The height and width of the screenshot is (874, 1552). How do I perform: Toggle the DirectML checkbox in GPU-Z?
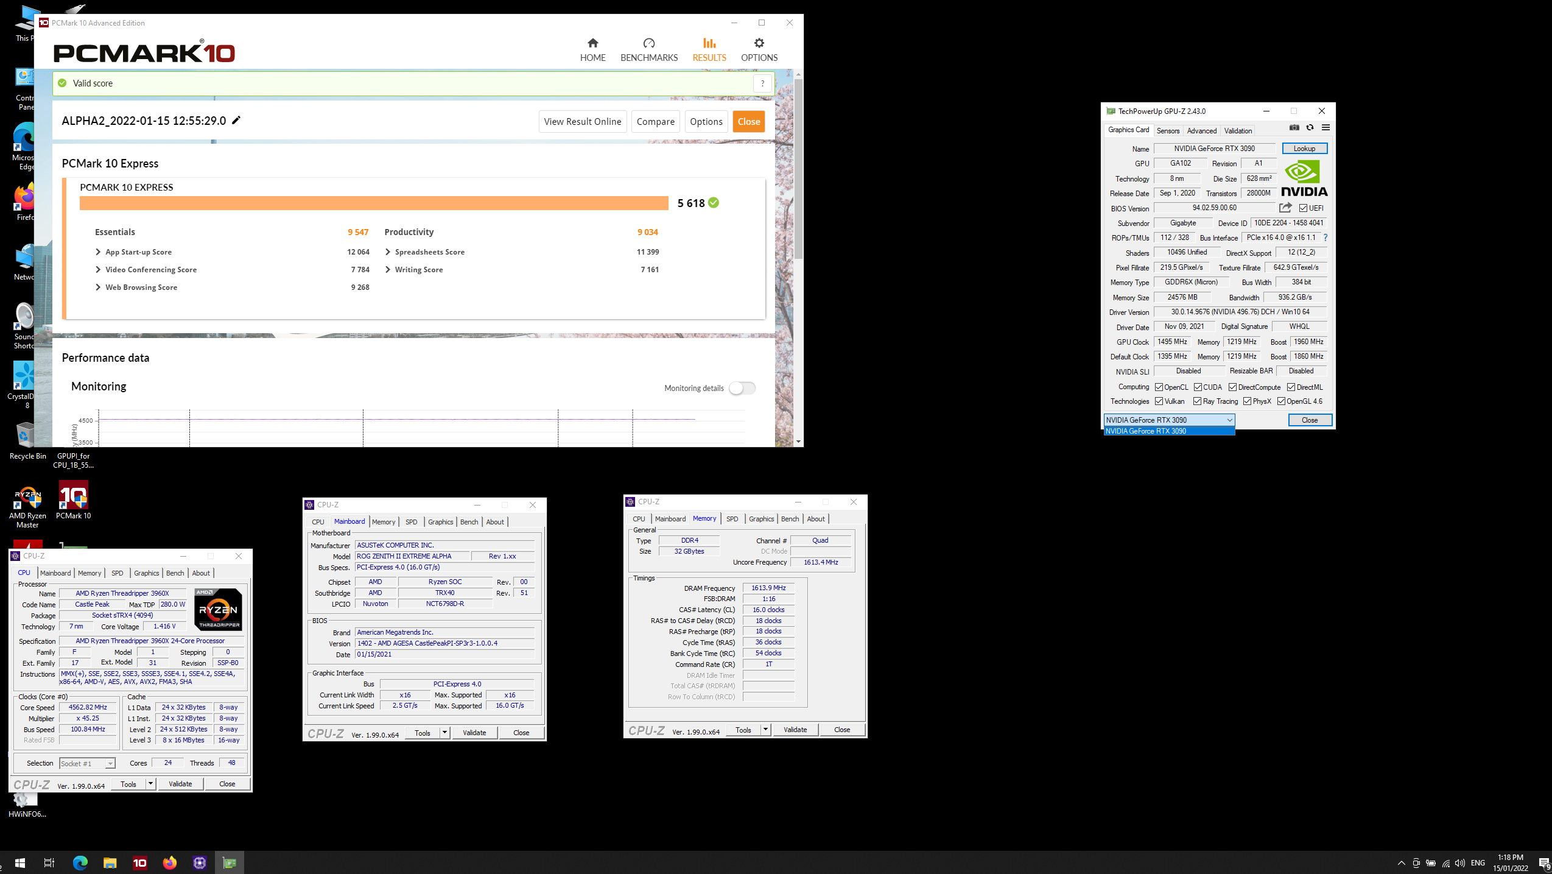(x=1291, y=387)
